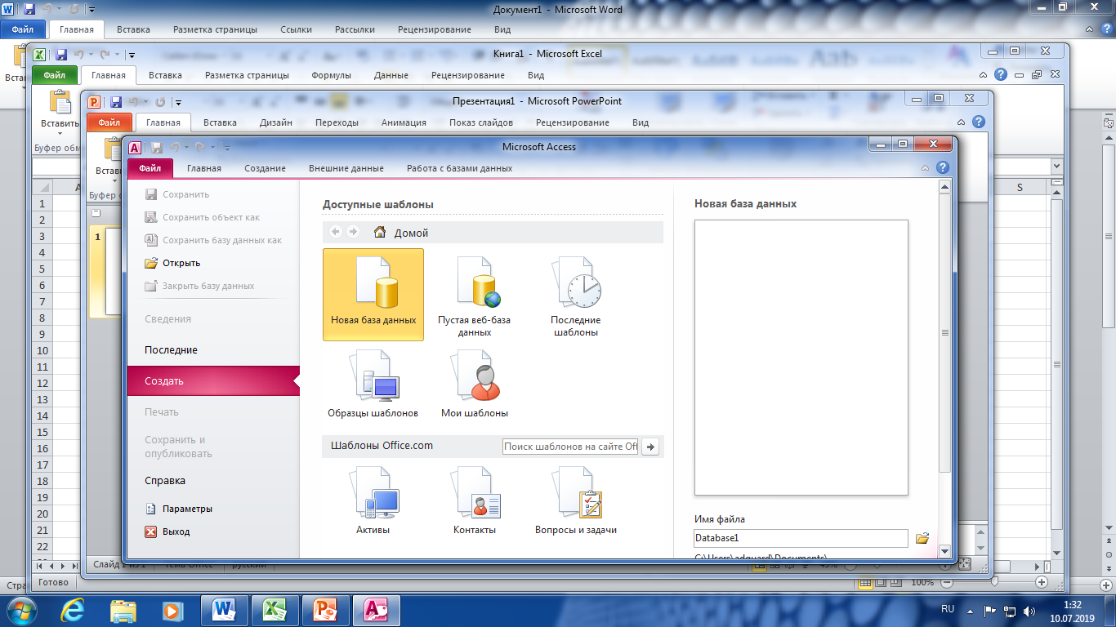Open Параметры in Access backstage
The height and width of the screenshot is (627, 1116).
(178, 508)
